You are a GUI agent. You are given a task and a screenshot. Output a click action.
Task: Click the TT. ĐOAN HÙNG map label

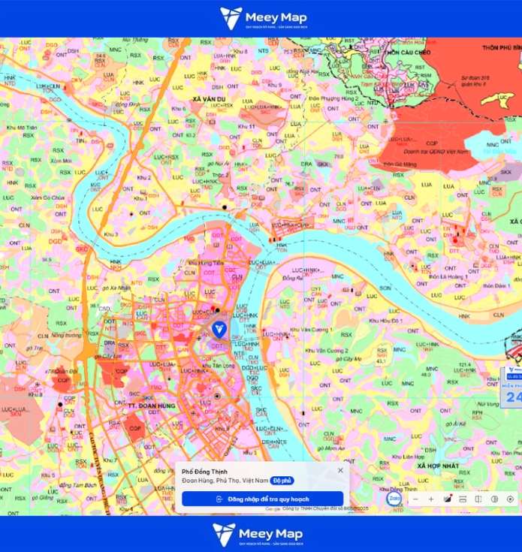point(152,406)
